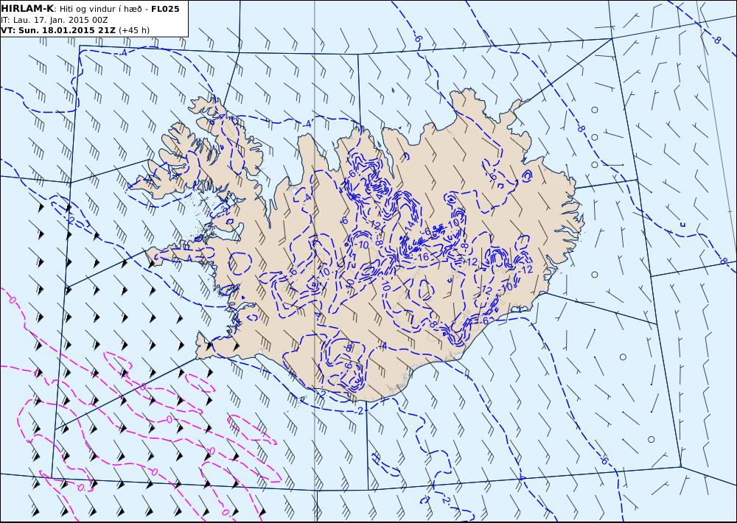Viewport: 737px width, 523px height.
Task: Click the '-8' contour label in the top-right corner
Action: point(716,40)
